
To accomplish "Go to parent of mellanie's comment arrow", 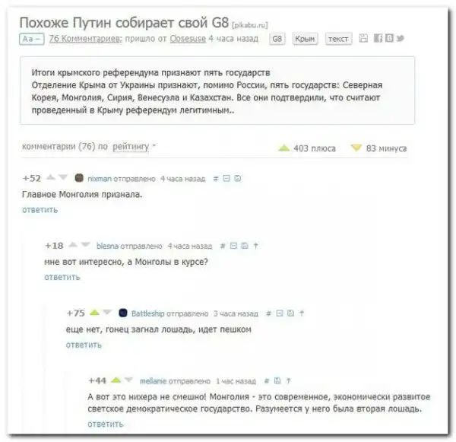I will click(288, 380).
